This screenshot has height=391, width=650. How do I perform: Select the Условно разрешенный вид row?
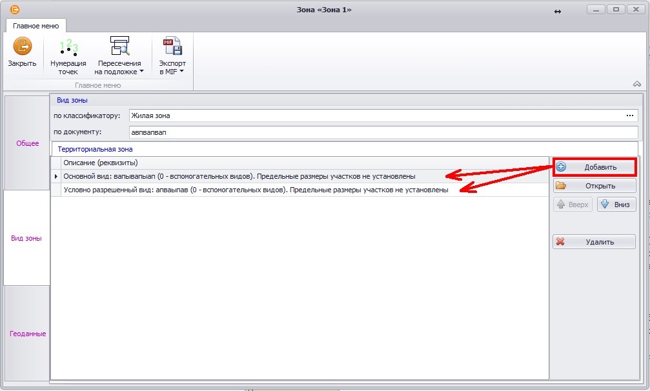(255, 190)
